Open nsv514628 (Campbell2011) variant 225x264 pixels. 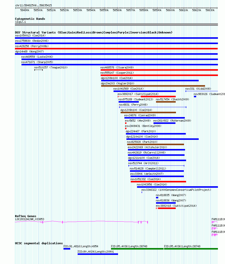tap(157, 171)
